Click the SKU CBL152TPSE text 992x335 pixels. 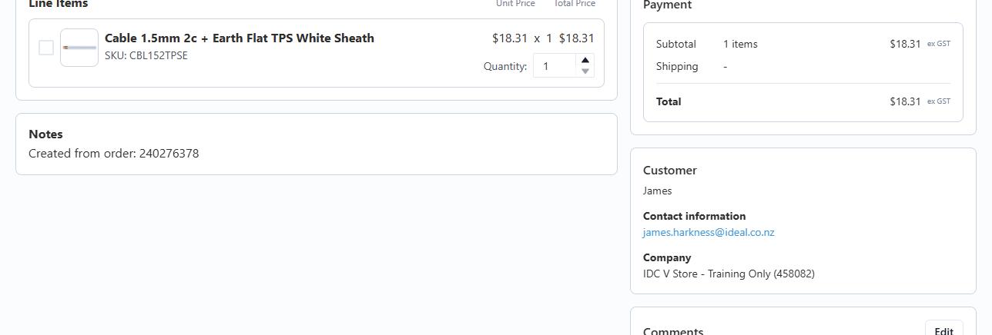146,55
